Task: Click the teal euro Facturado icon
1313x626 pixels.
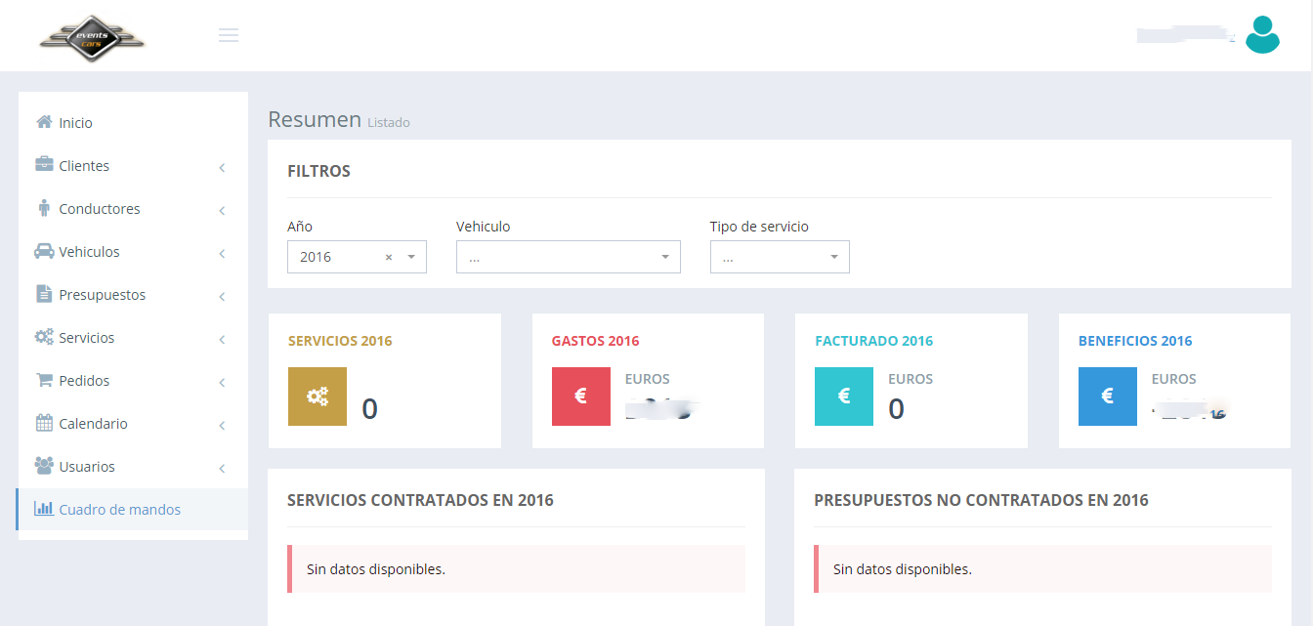Action: [844, 396]
